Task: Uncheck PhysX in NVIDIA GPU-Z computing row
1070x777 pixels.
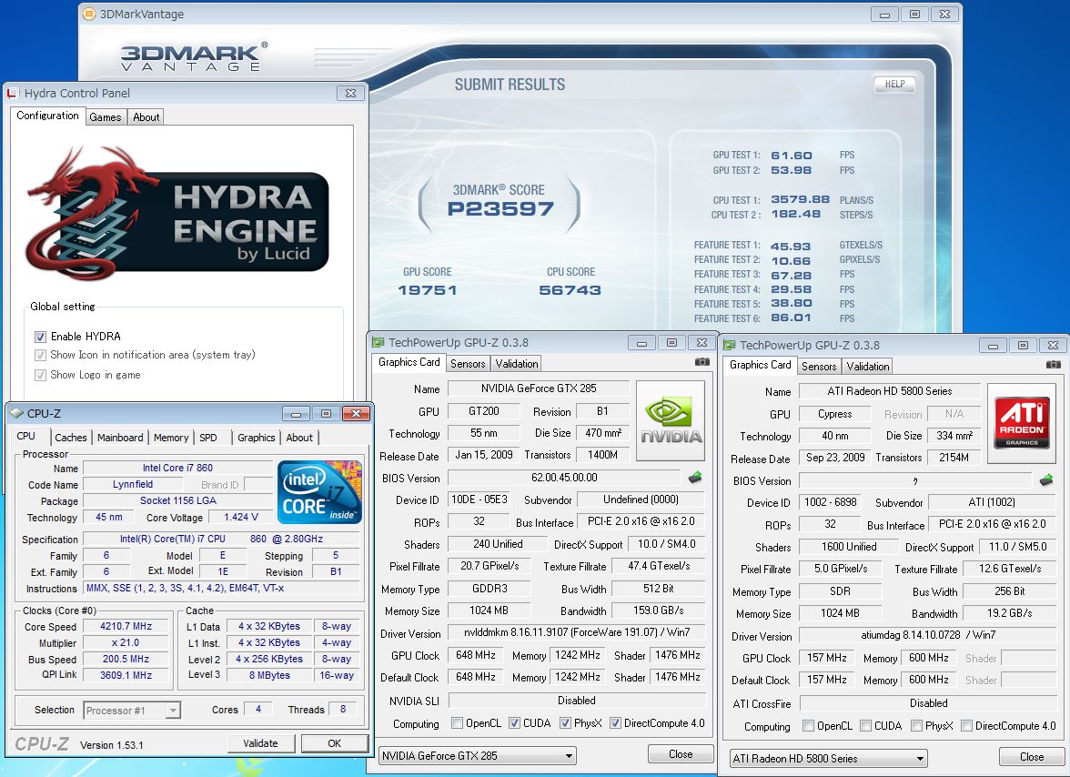Action: (565, 723)
